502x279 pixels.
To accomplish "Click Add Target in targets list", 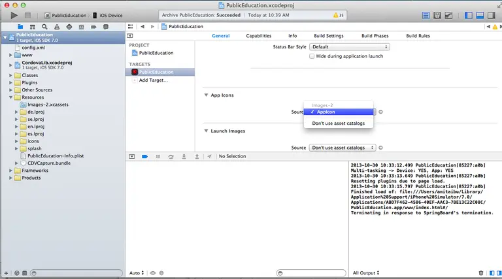I will click(x=154, y=80).
